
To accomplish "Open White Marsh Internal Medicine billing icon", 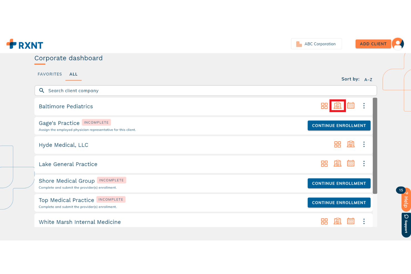I will point(337,221).
